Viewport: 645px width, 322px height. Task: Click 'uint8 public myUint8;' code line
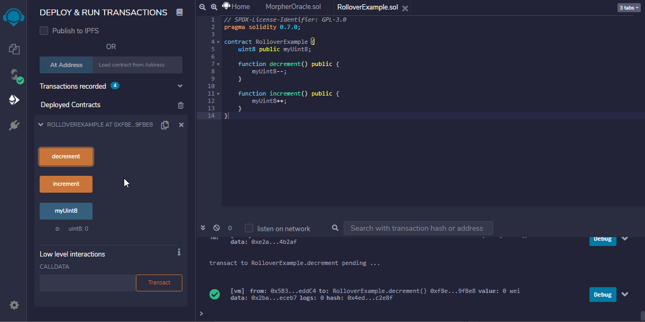[x=274, y=49]
